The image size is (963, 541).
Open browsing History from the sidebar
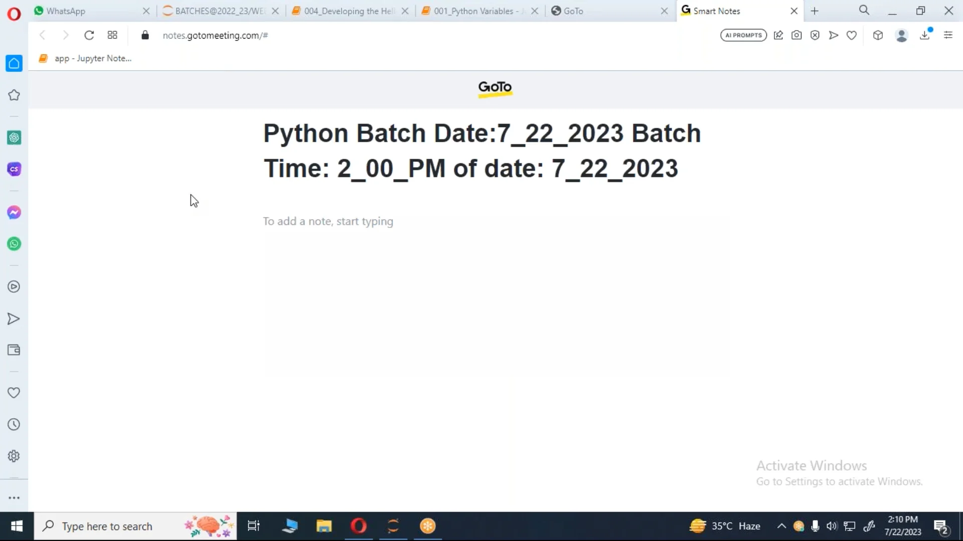coord(14,424)
